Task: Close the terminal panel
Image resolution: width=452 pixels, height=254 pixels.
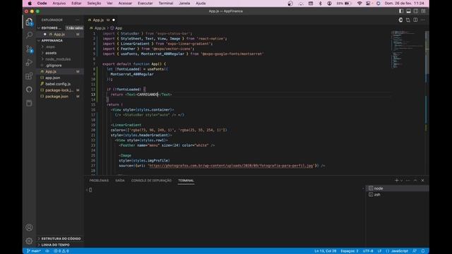Action: pos(422,181)
